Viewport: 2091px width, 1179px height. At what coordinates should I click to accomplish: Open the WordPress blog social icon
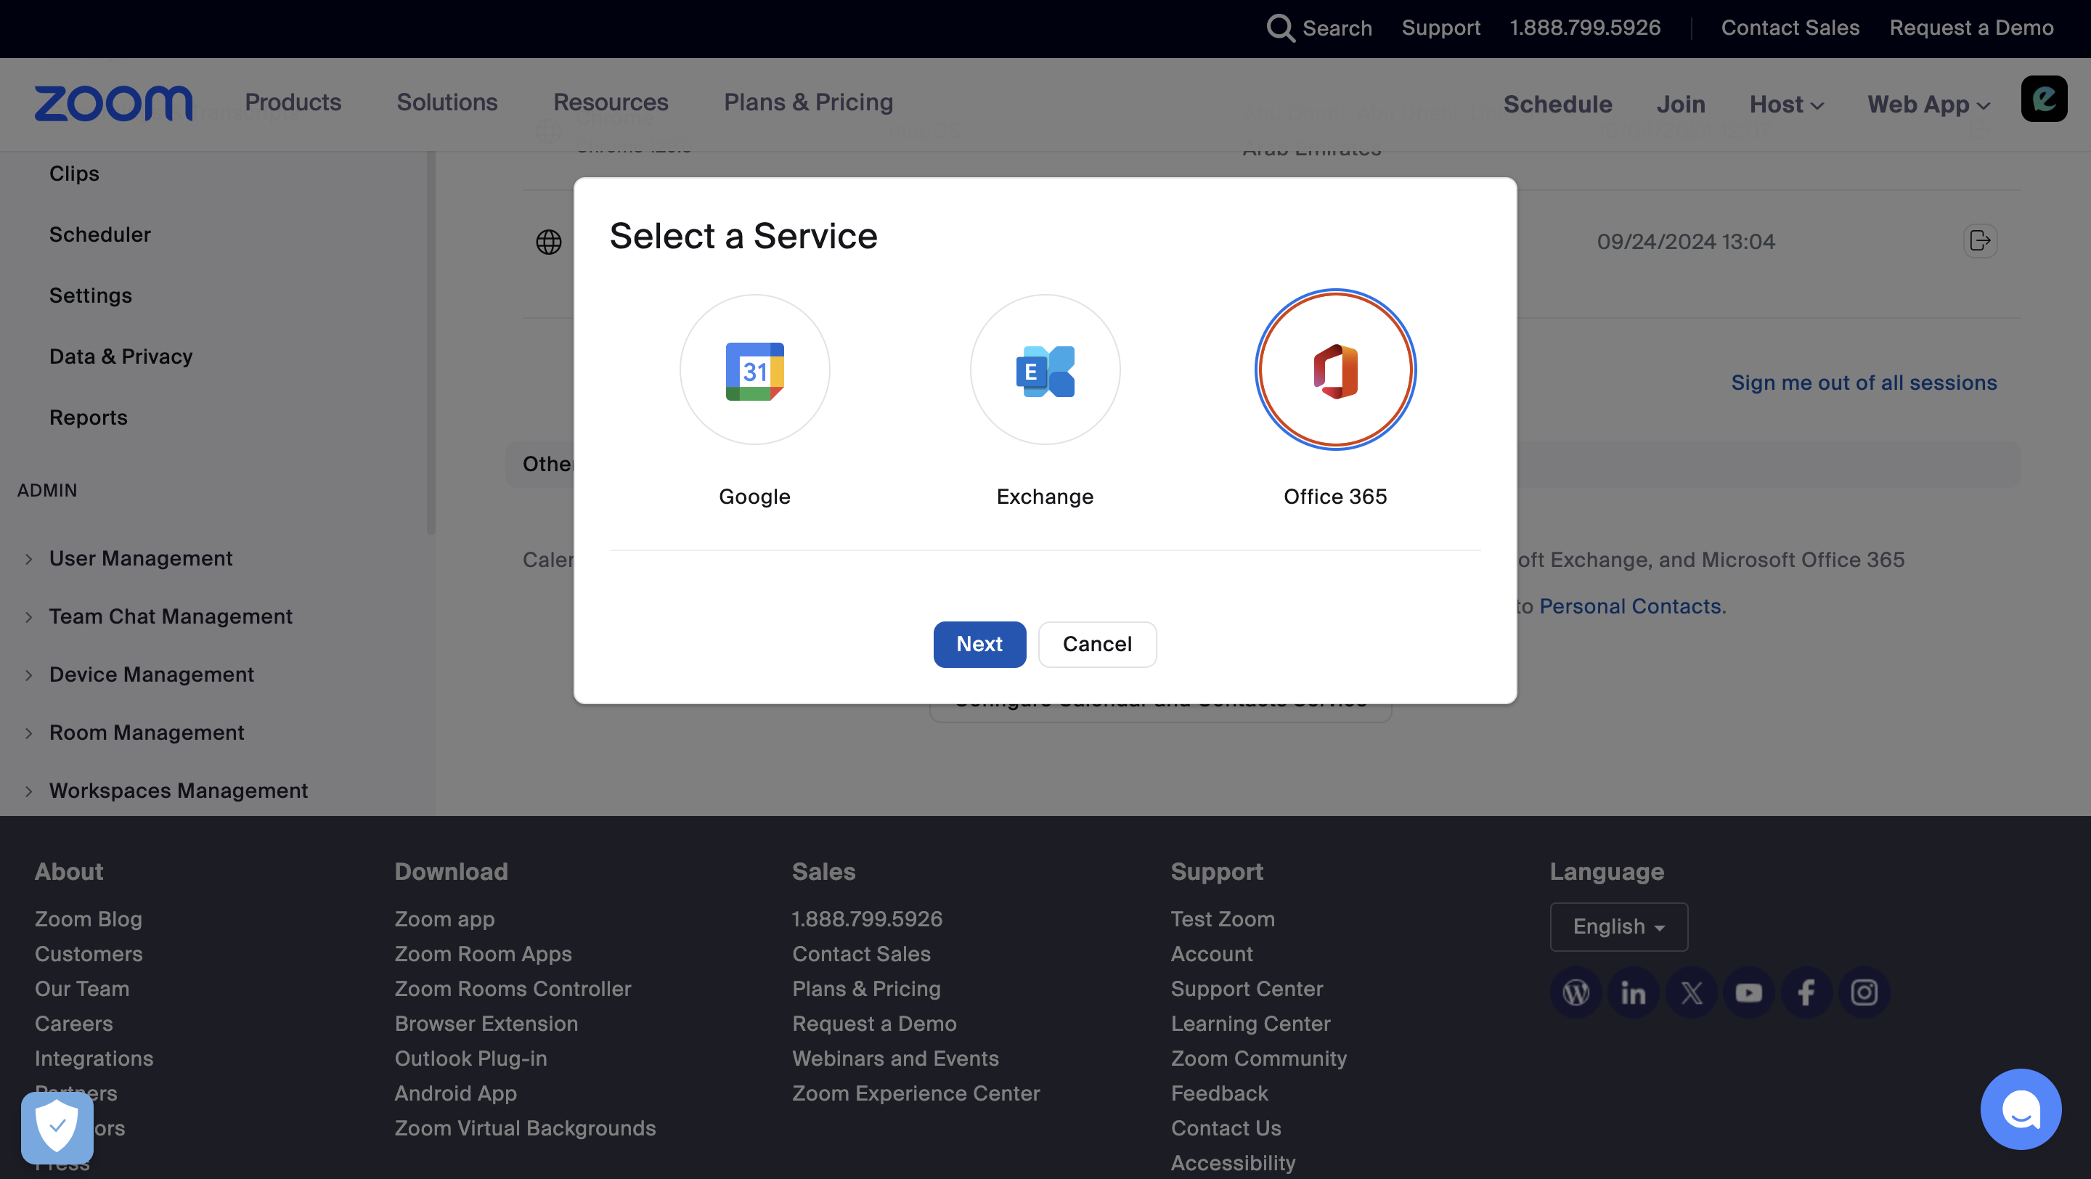click(x=1576, y=992)
